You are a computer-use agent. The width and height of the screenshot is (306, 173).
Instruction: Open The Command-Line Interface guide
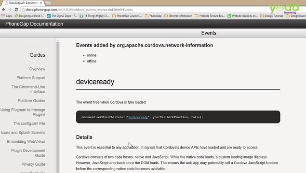(x=28, y=89)
